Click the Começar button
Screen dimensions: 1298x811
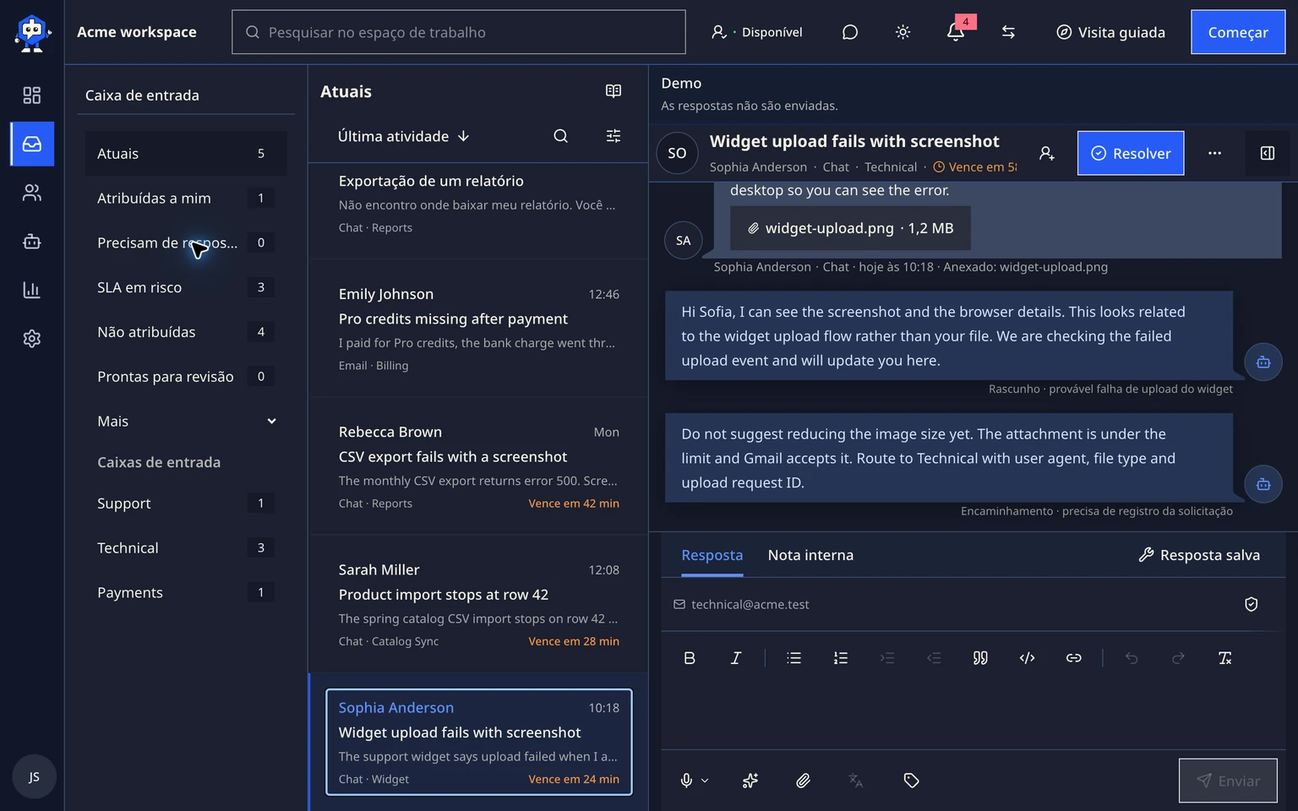[x=1238, y=32]
